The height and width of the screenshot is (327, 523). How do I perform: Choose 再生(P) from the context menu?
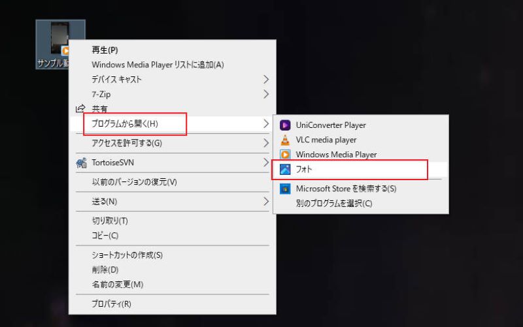point(173,50)
